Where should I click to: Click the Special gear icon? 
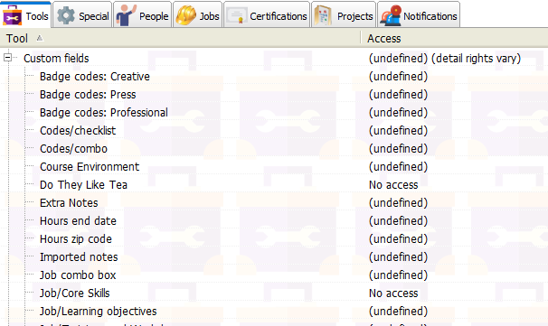tap(66, 15)
